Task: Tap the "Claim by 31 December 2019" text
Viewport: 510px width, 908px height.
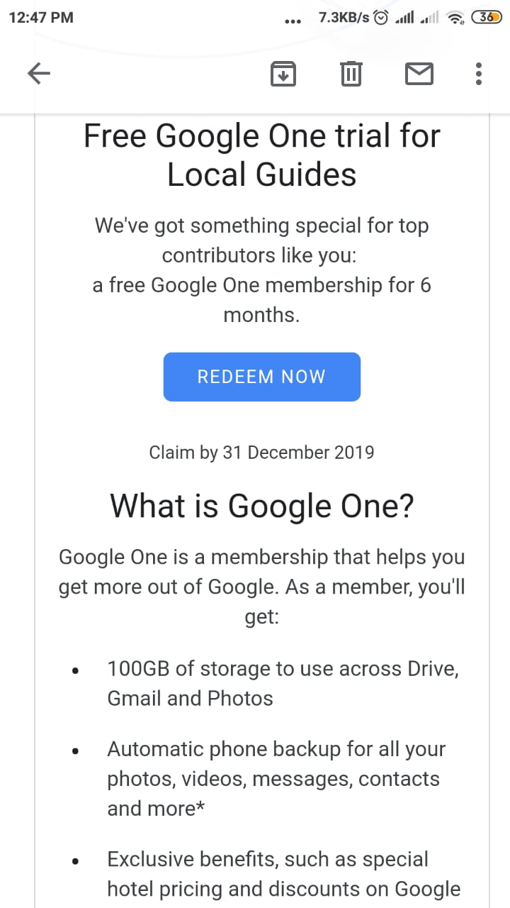Action: coord(261,453)
